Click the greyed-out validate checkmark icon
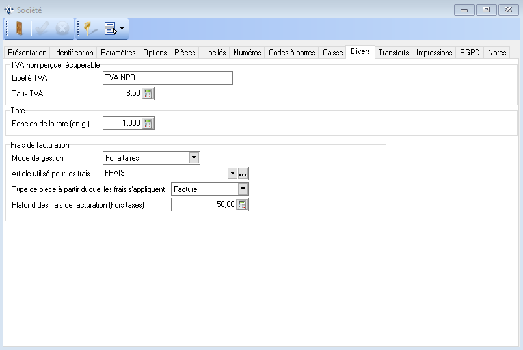Screen dimensions: 523x350 [x=43, y=29]
